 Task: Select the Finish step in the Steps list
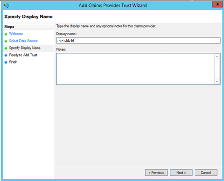[13, 62]
